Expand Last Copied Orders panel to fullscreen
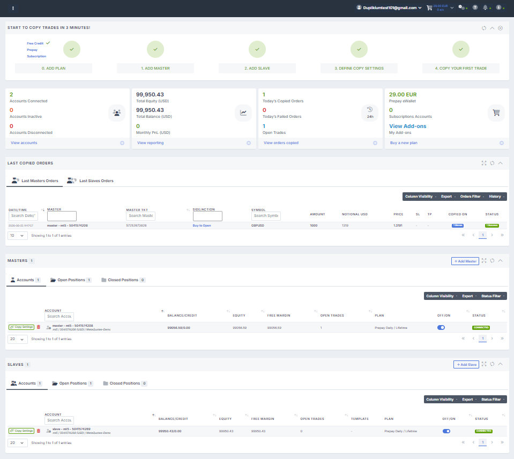This screenshot has width=514, height=459. click(x=484, y=163)
